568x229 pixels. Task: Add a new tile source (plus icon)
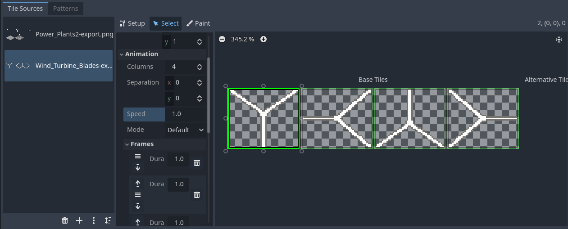(79, 220)
